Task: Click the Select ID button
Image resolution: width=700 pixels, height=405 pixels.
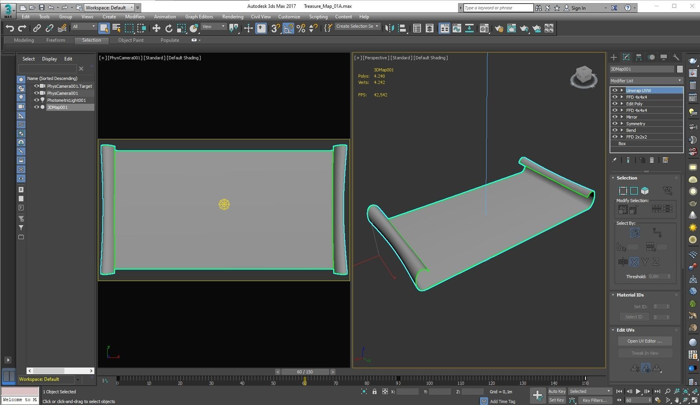Action: (x=634, y=317)
